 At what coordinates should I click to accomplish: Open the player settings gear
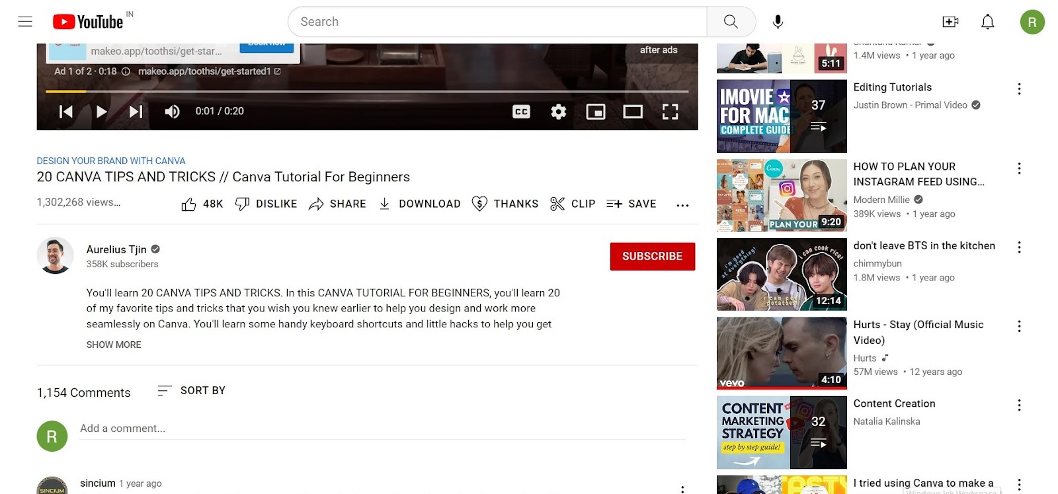[x=559, y=112]
